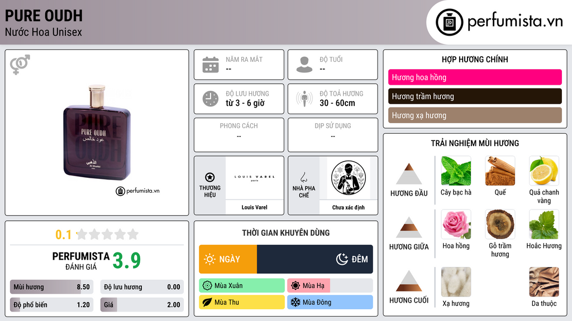Click the pink Hương hoa hồng accord bar
The image size is (572, 321).
(475, 77)
